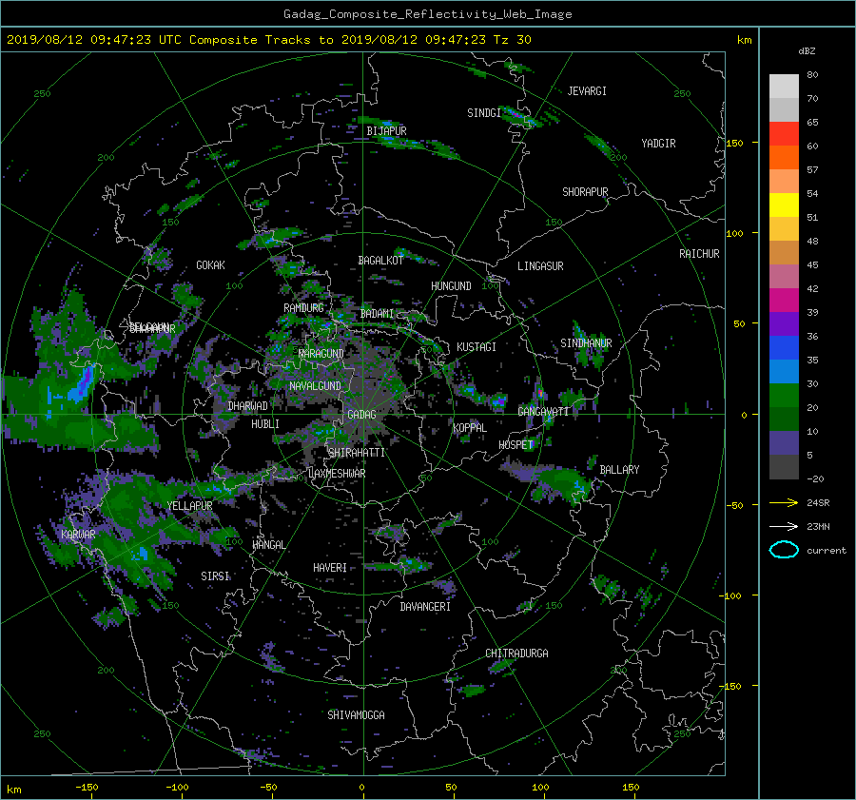The width and height of the screenshot is (856, 800).
Task: Click the '24SR' legend text
Action: click(818, 503)
